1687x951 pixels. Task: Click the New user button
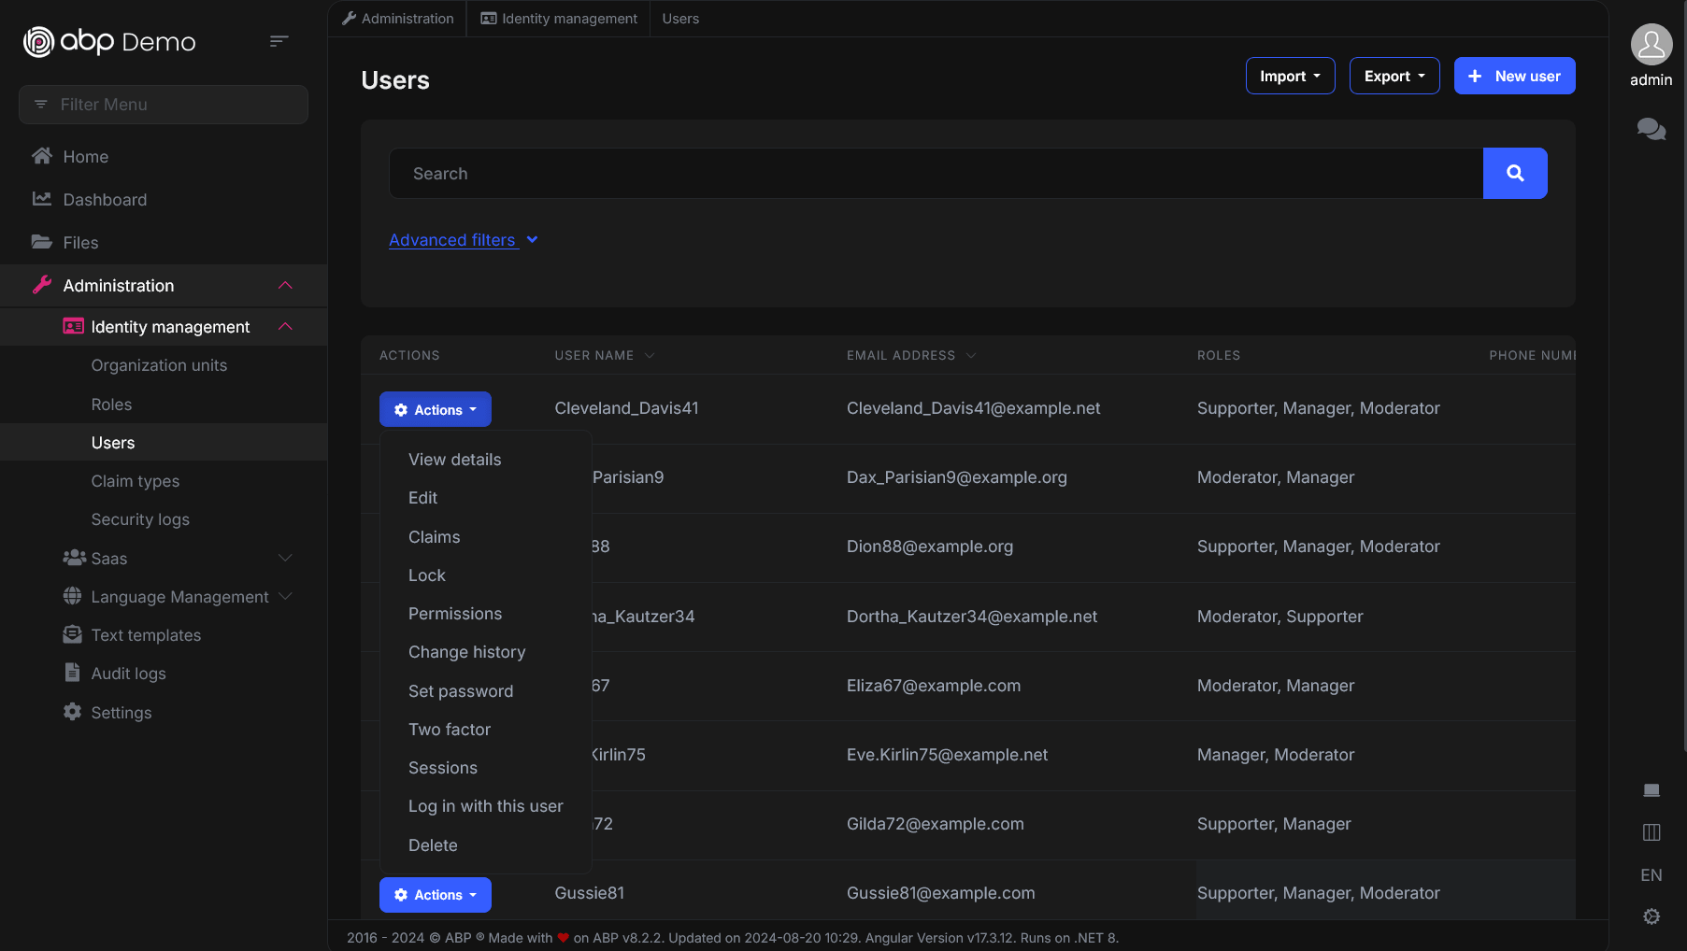(x=1514, y=76)
